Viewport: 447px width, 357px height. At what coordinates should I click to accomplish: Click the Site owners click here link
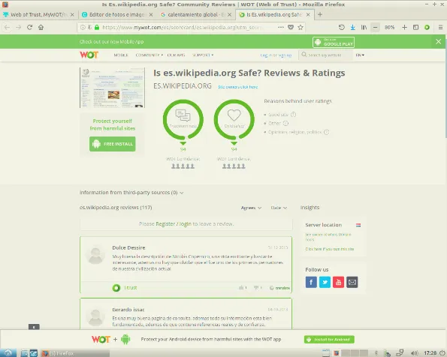click(237, 87)
